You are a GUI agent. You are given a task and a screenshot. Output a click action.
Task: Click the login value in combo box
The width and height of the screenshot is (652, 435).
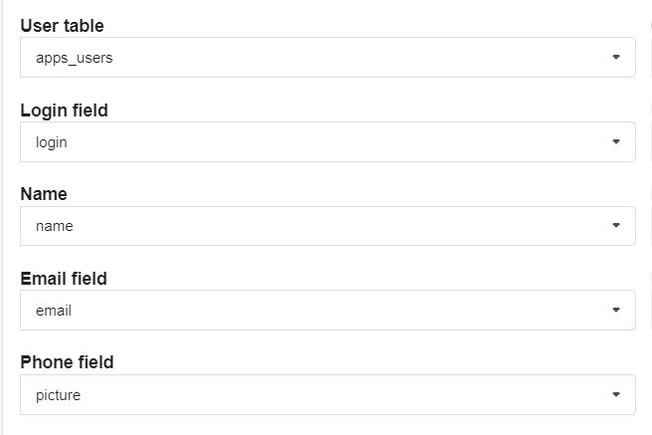[52, 142]
